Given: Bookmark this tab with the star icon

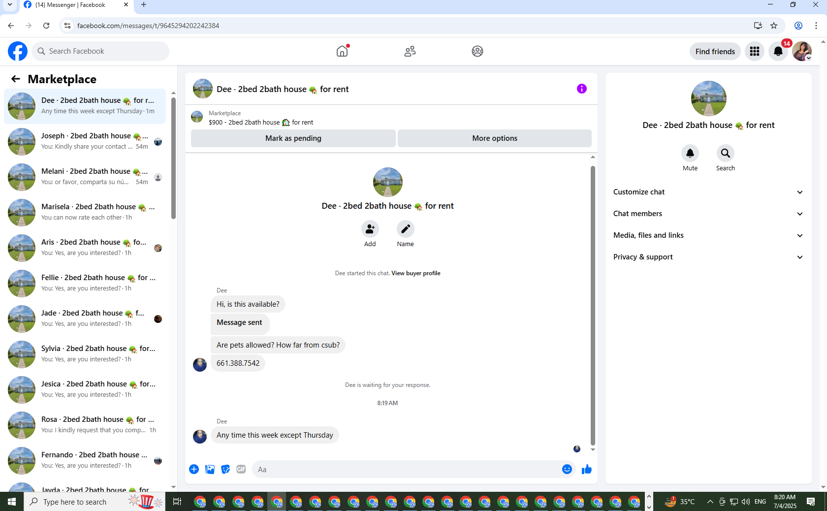Looking at the screenshot, I should (774, 26).
